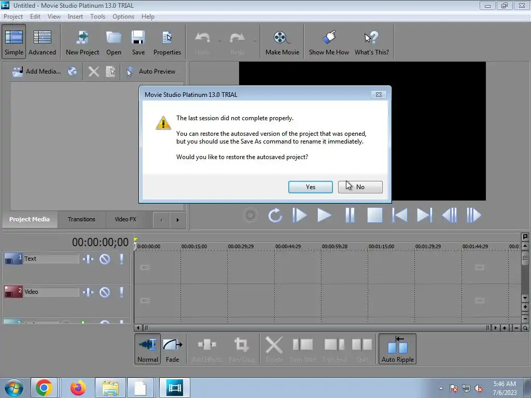The image size is (531, 398).
Task: Click the Text track name field
Action: [51, 259]
